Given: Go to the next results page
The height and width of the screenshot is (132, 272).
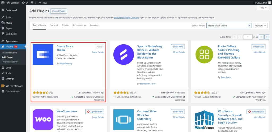Looking at the screenshot, I should coord(261,37).
